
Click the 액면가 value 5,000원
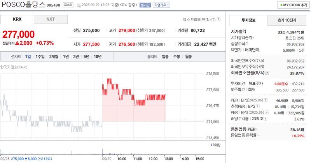[289, 51]
